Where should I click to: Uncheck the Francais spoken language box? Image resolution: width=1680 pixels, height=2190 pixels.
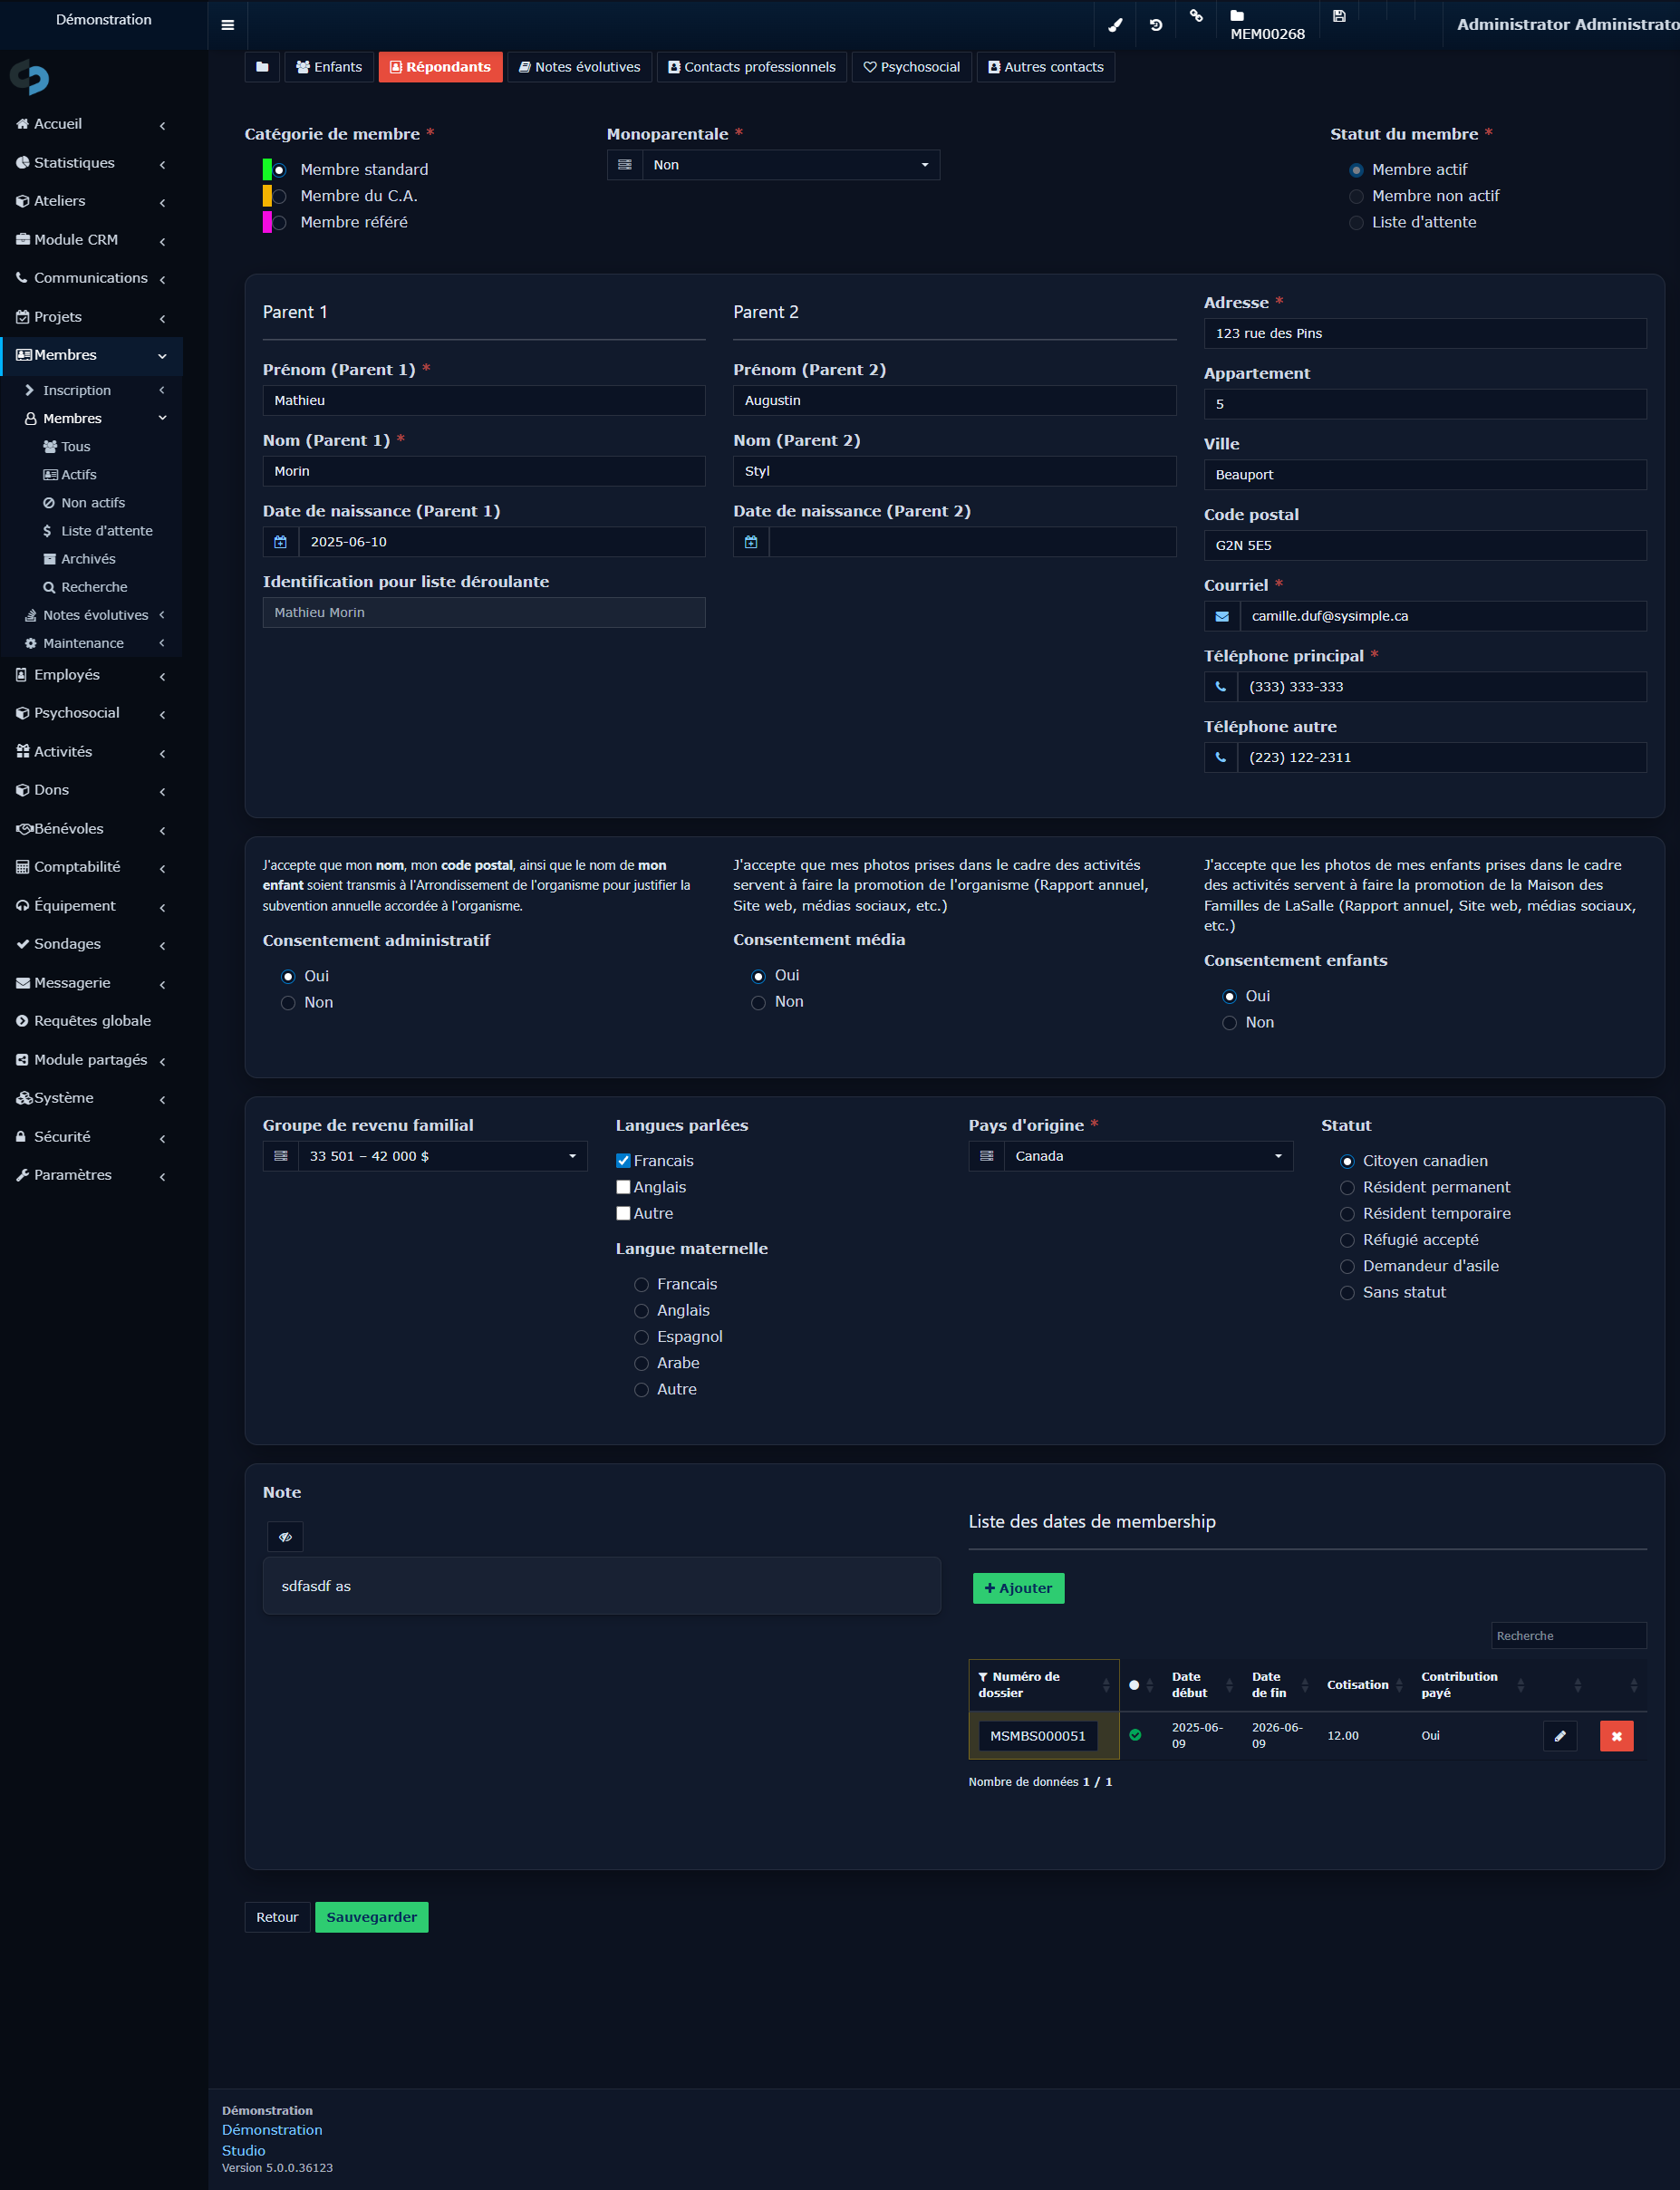(x=623, y=1161)
